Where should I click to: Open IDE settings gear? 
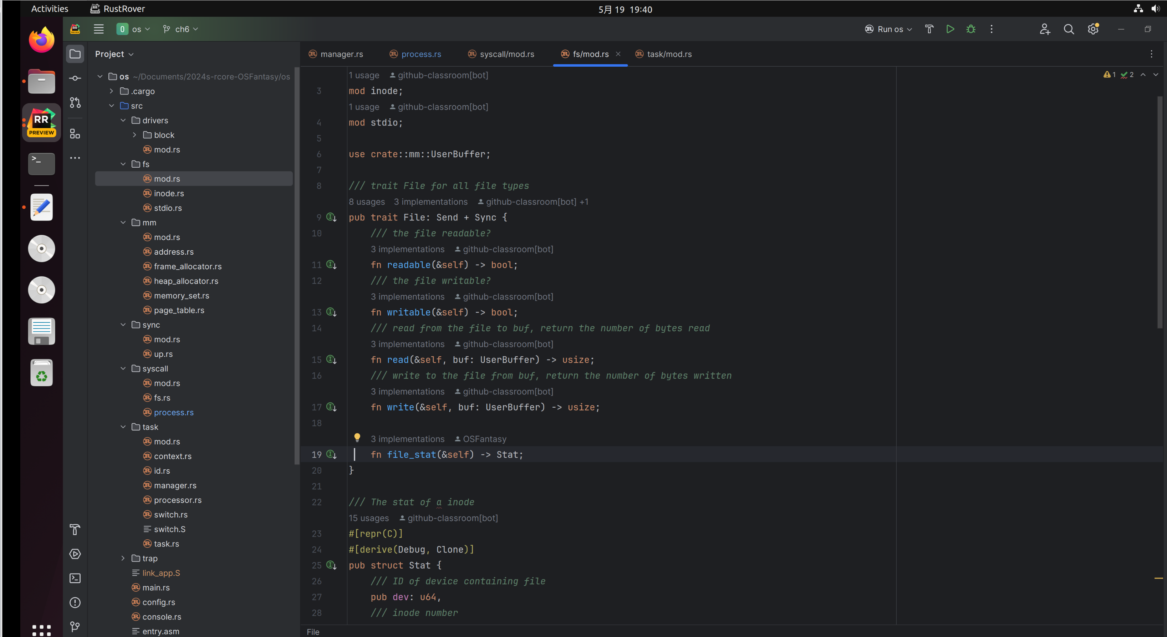click(x=1093, y=29)
